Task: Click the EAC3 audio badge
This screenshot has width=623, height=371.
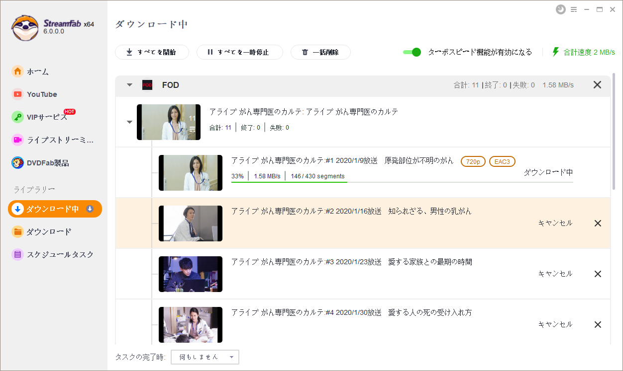Action: point(502,161)
